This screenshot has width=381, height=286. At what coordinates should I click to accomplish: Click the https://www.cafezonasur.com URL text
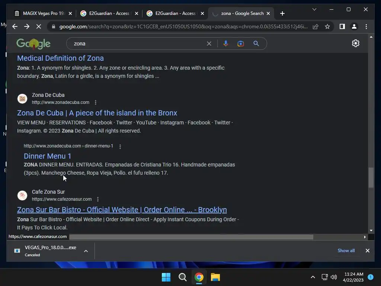click(x=62, y=199)
